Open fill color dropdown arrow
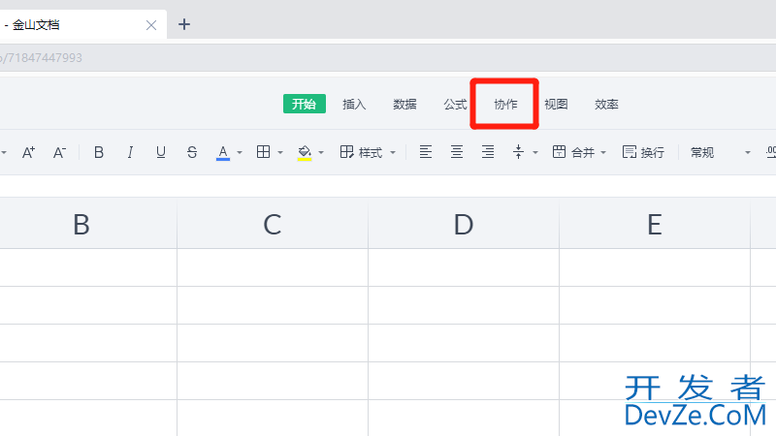This screenshot has height=436, width=776. tap(321, 153)
